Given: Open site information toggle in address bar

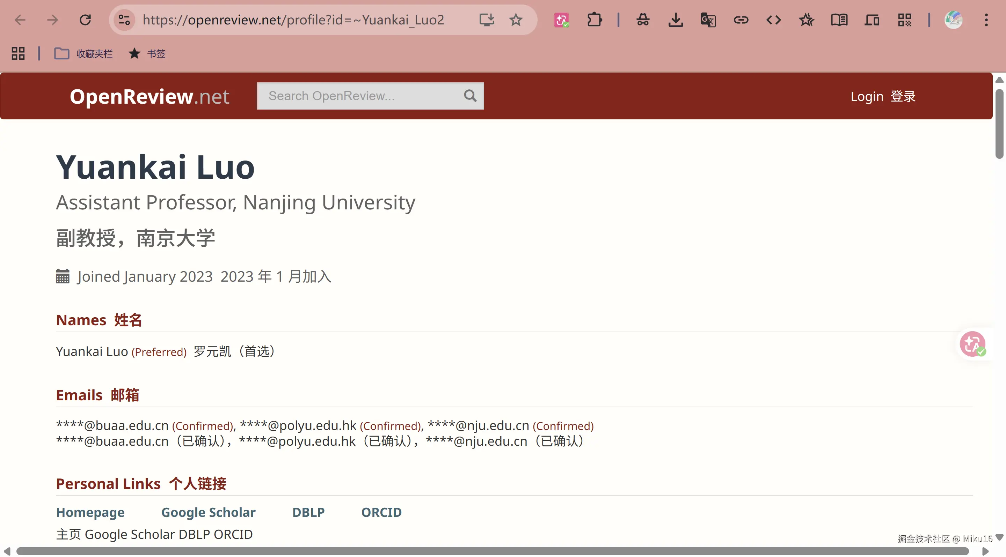Looking at the screenshot, I should (x=124, y=20).
